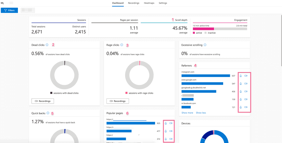Open heatmap for top popular page (925)
Screen dimensions: 282x143
click(x=166, y=123)
